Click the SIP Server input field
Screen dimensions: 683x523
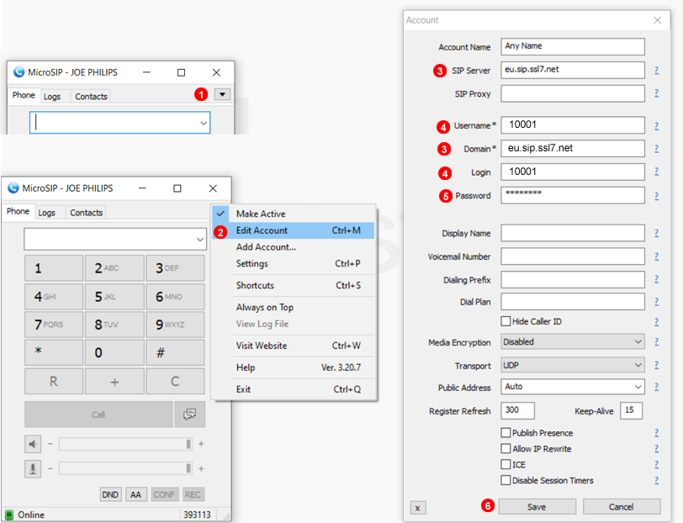click(x=573, y=70)
